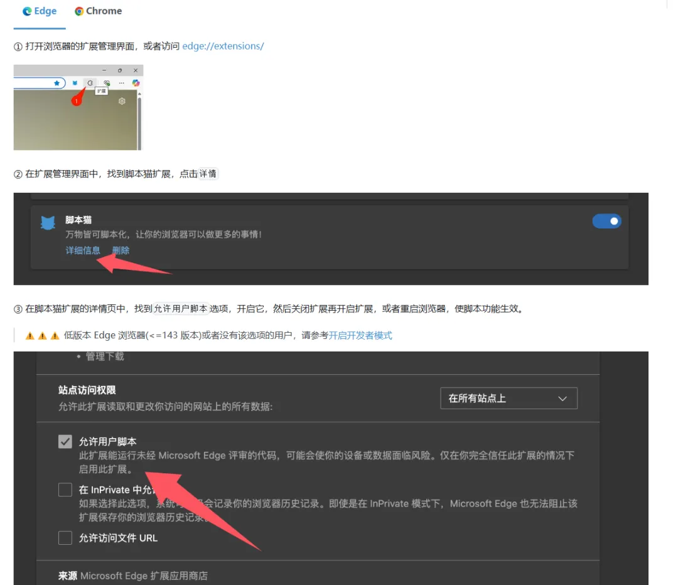Open the edge://extensions/ link
Image resolution: width=678 pixels, height=585 pixels.
coord(223,46)
